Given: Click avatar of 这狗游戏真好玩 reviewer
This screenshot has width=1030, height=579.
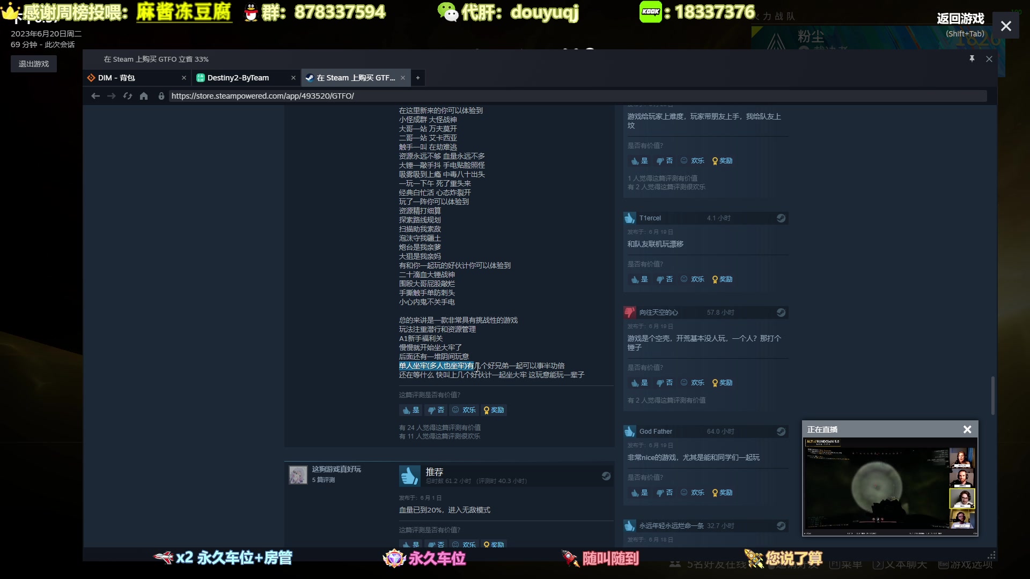Looking at the screenshot, I should coord(298,475).
